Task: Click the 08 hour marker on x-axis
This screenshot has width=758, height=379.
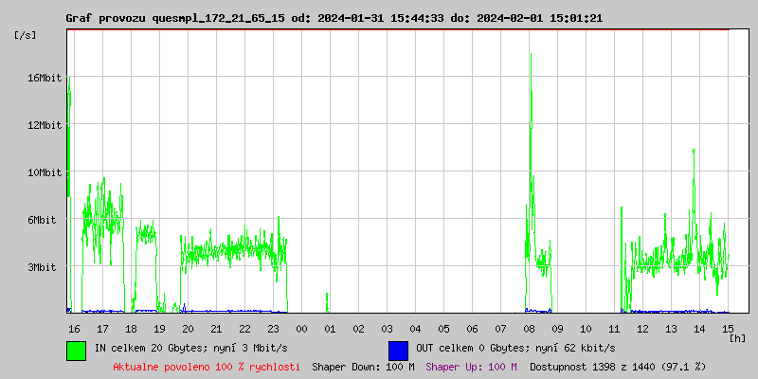Action: coord(529,328)
